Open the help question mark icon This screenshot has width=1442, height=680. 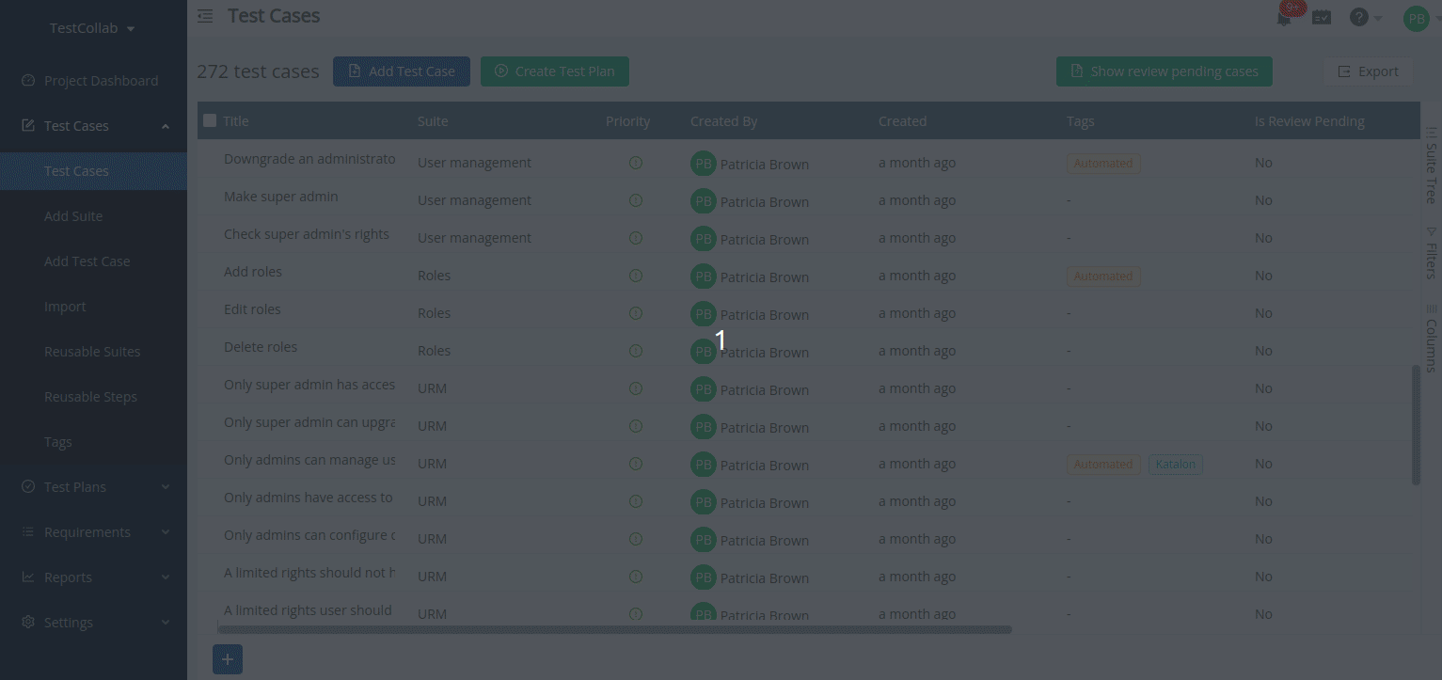click(x=1358, y=17)
